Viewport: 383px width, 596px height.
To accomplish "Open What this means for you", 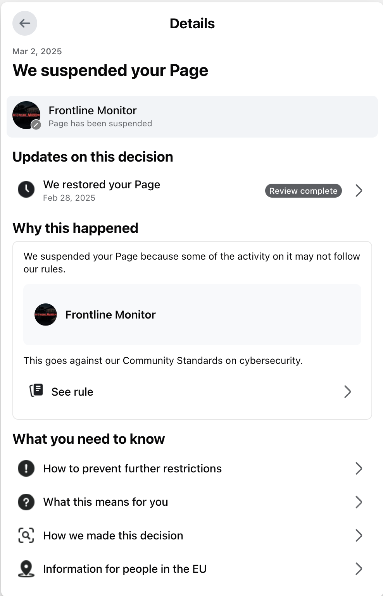I will pos(105,502).
